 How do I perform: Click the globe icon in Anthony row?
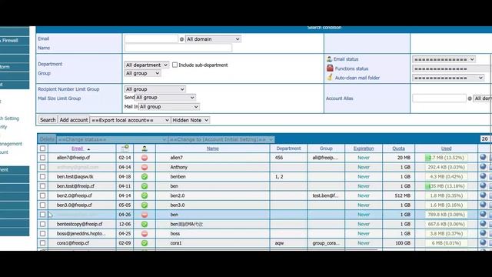(483, 167)
